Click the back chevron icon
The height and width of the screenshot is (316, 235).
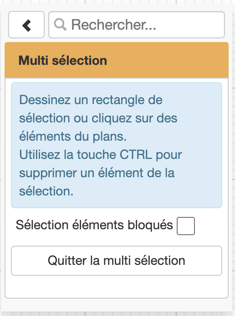tap(26, 26)
